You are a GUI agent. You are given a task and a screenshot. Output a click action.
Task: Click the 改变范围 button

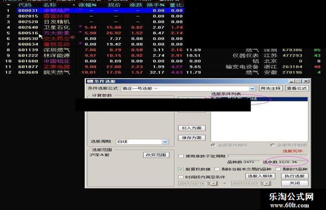pos(156,155)
